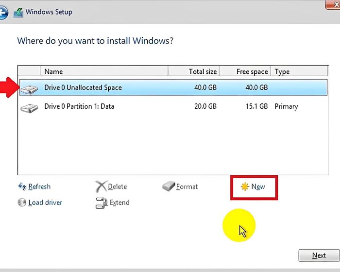
Task: Click the Format drive icon
Action: [169, 187]
